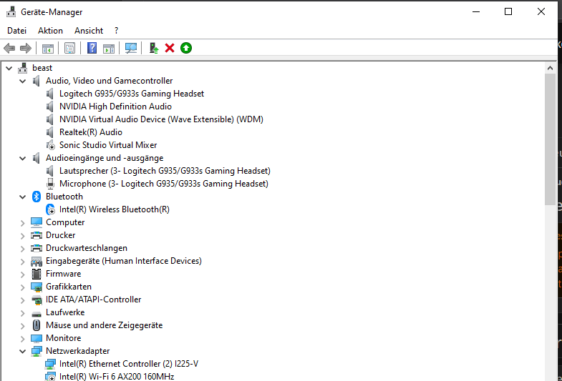The height and width of the screenshot is (381, 562).
Task: Select the Monitore category label
Action: tap(64, 338)
